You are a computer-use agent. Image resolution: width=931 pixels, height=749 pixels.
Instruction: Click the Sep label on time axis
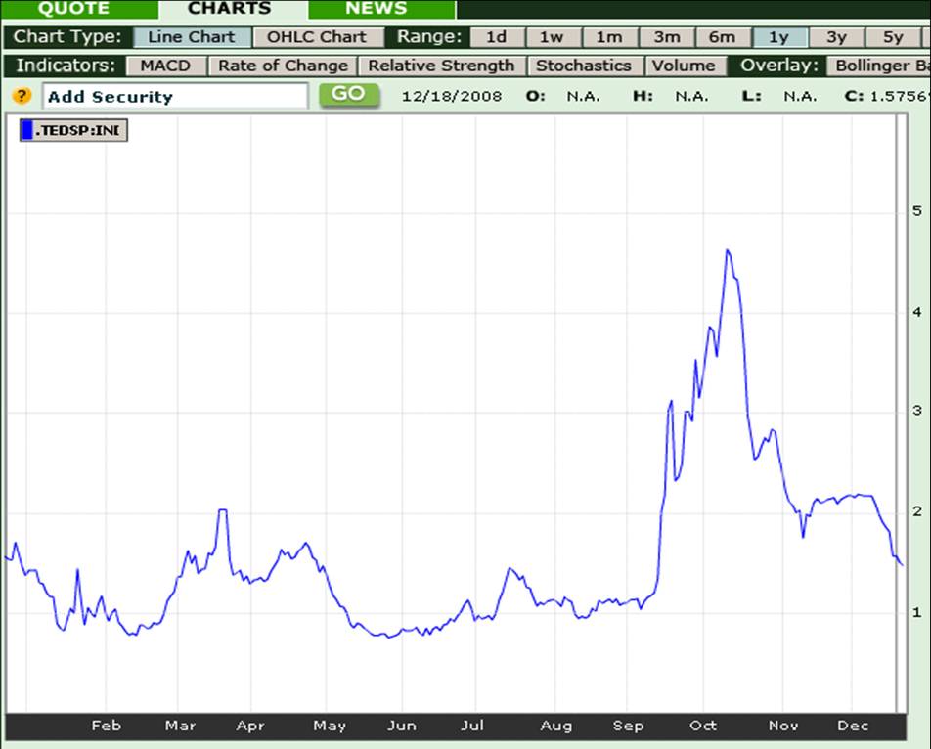tap(628, 726)
